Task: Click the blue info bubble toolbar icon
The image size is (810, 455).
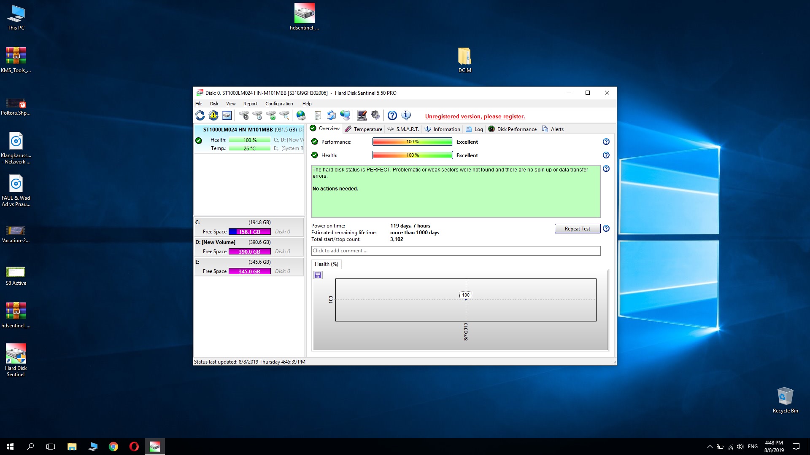Action: [x=406, y=115]
